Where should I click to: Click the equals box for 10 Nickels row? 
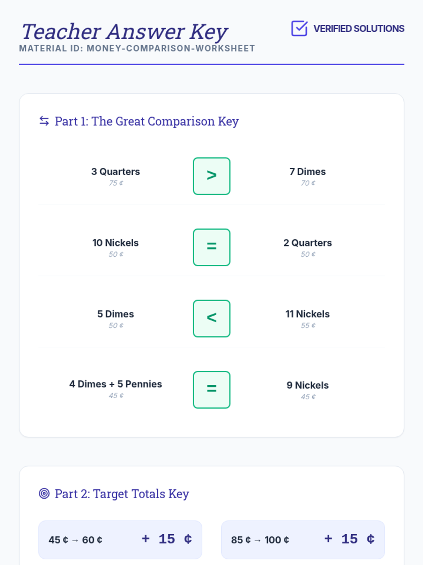pyautogui.click(x=211, y=247)
